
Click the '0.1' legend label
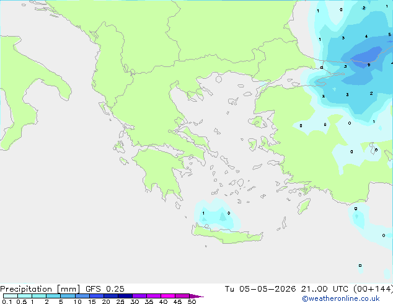7,302
